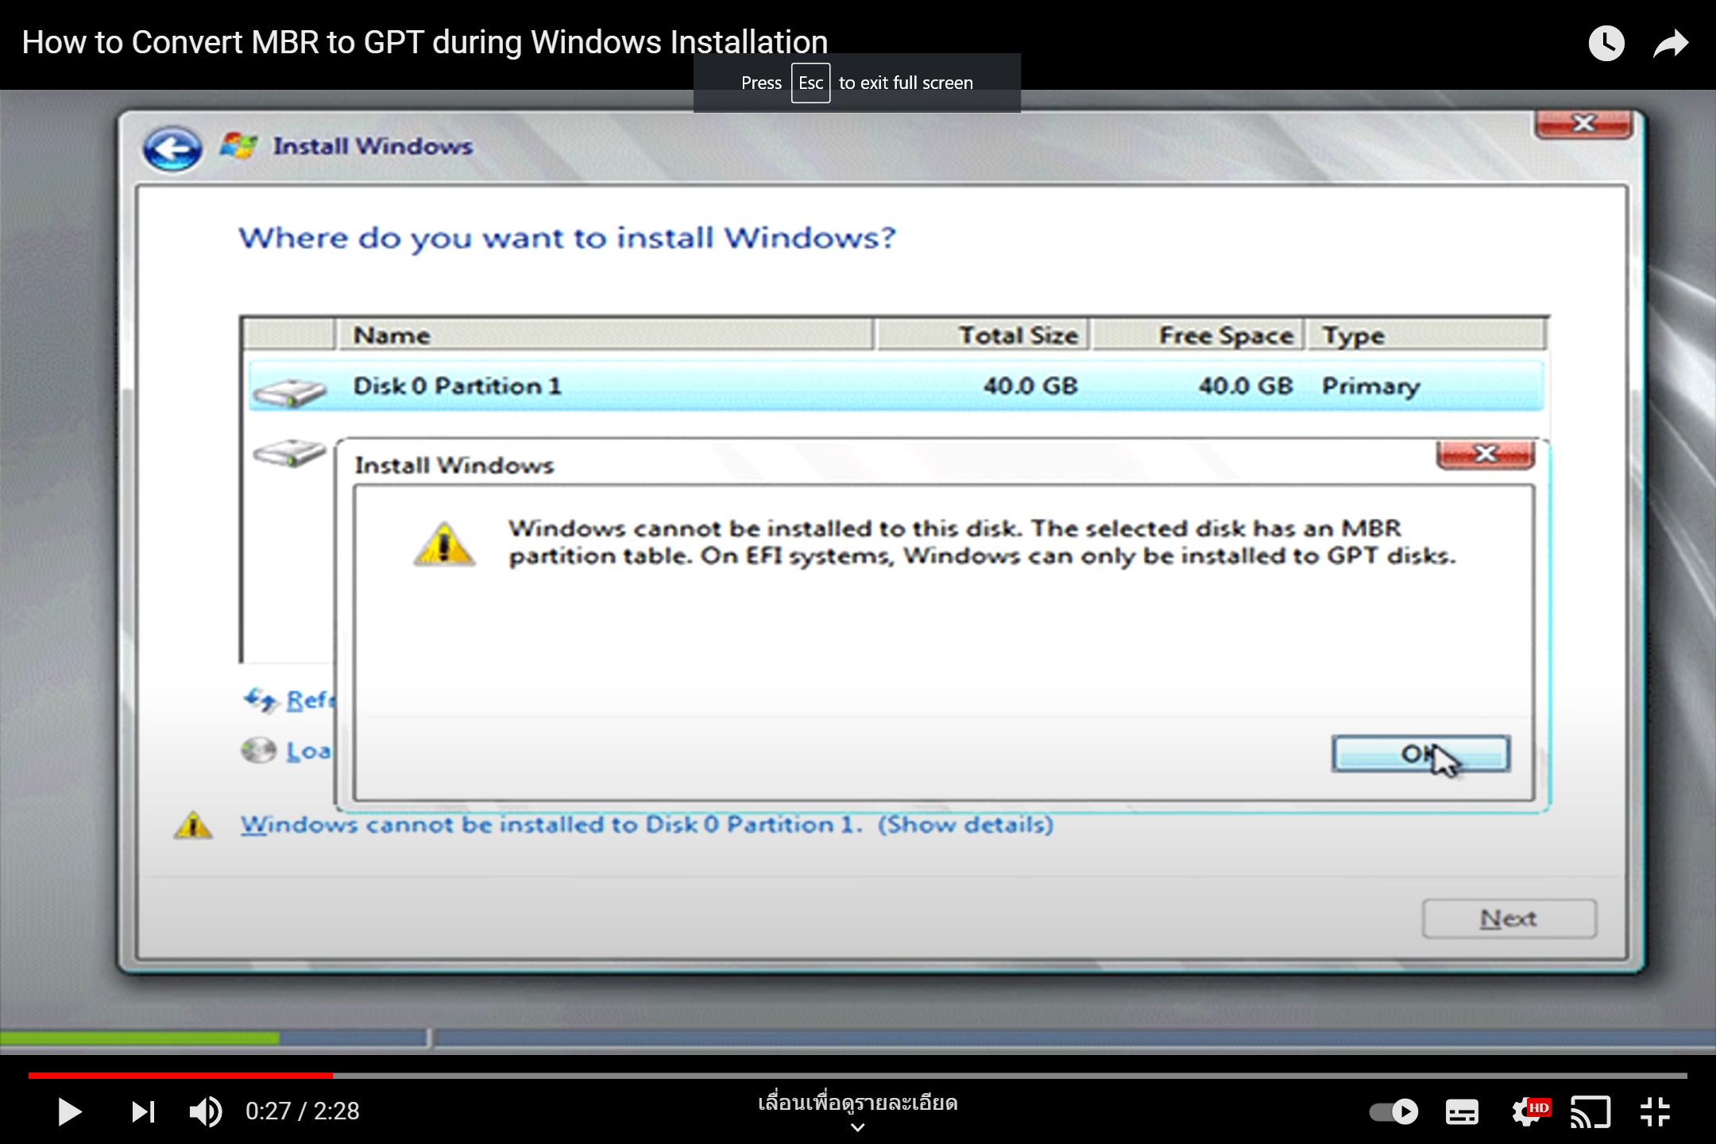Click the video title text
The image size is (1716, 1144).
[425, 42]
